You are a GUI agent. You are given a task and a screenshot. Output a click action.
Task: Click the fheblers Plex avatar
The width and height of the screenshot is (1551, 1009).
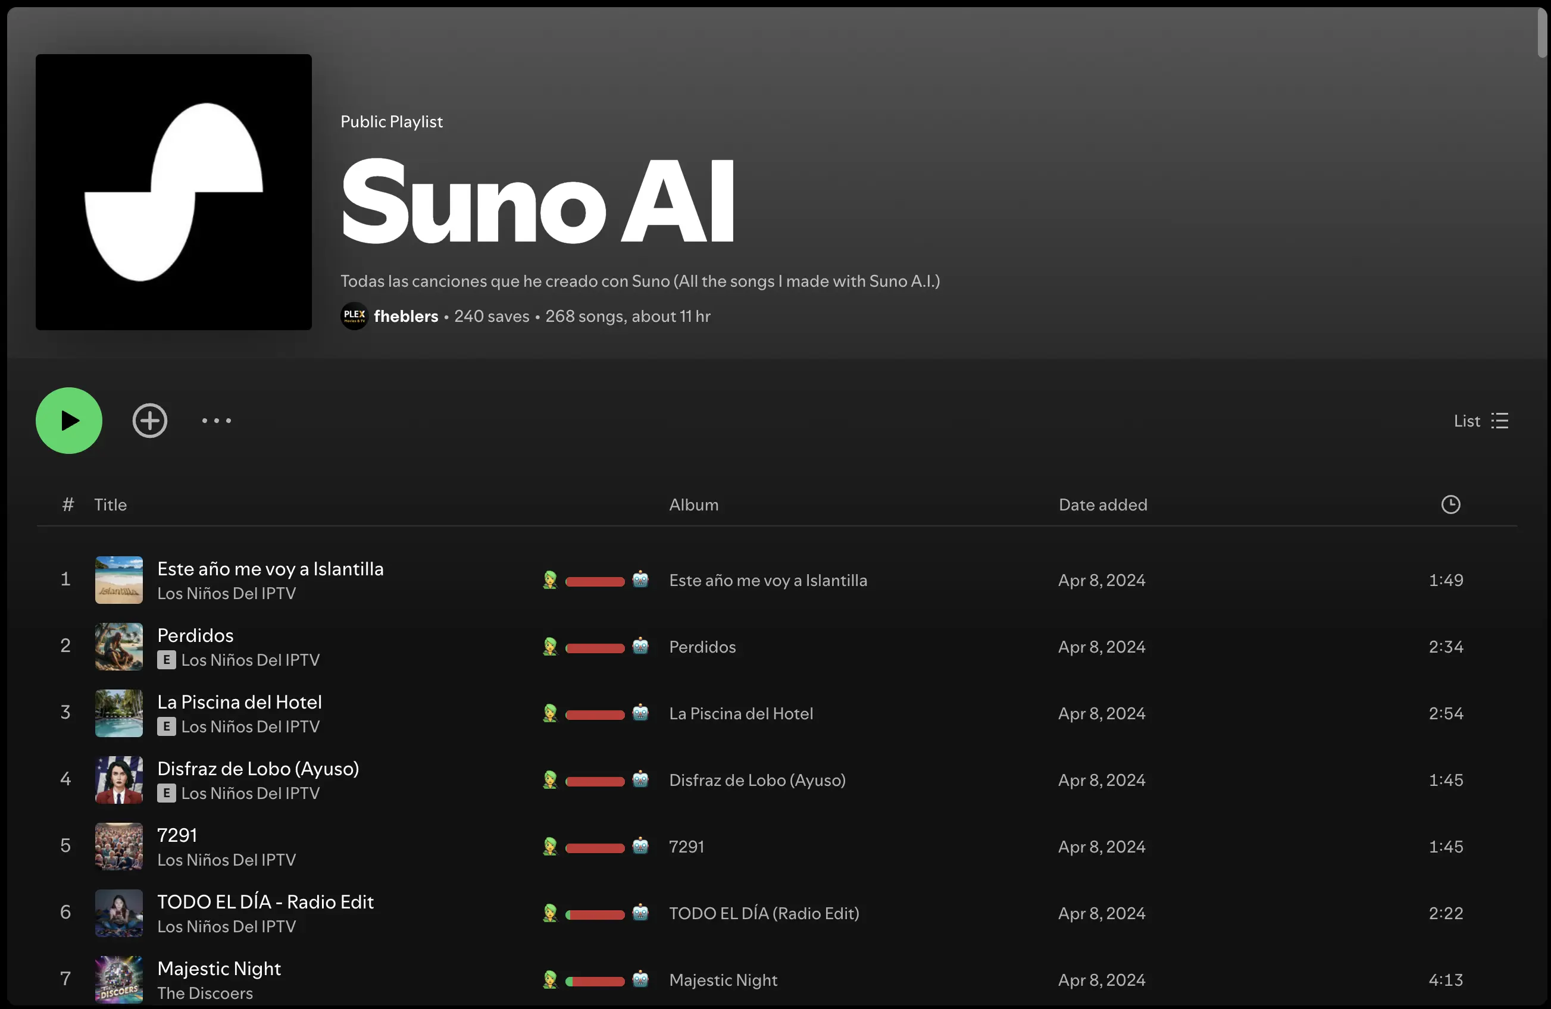tap(355, 316)
